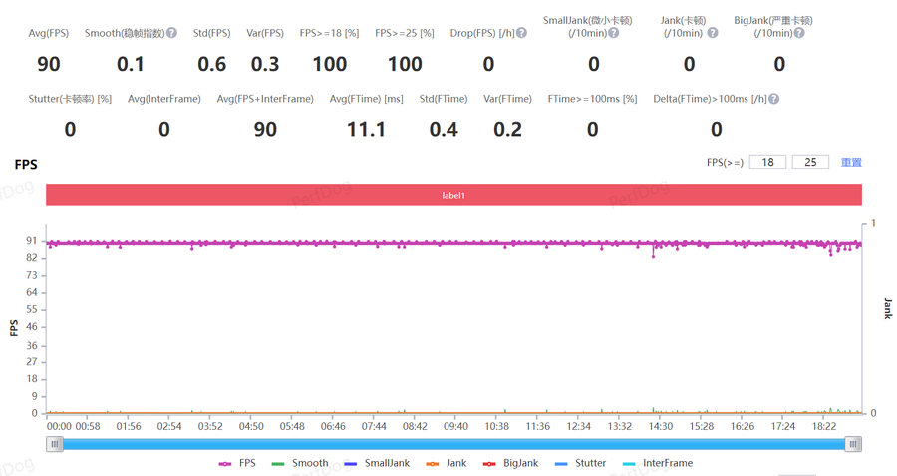The height and width of the screenshot is (476, 897).
Task: Click the FPS threshold field showing 18
Action: [767, 162]
